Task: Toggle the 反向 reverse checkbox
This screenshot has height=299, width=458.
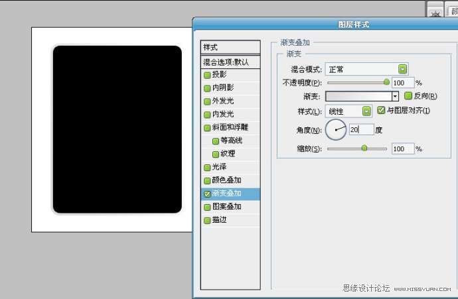Action: click(408, 95)
